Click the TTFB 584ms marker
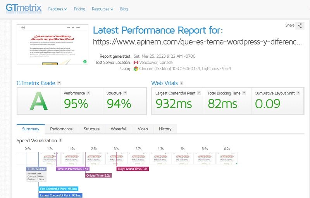This screenshot has height=198, width=310. pyautogui.click(x=36, y=169)
